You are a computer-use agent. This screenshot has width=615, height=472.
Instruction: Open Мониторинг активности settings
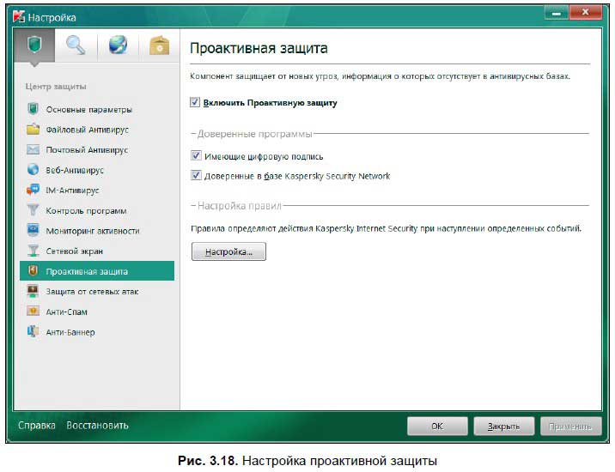coord(97,231)
